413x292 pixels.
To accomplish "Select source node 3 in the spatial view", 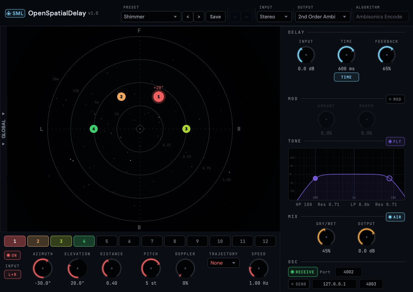I will click(186, 129).
